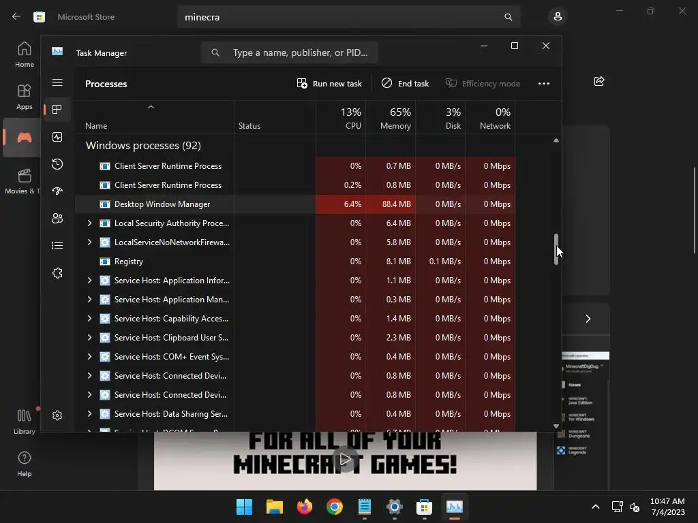Expand LocalServiceNoNetworkFirewall row
Screen dimensions: 698x523
(89, 242)
